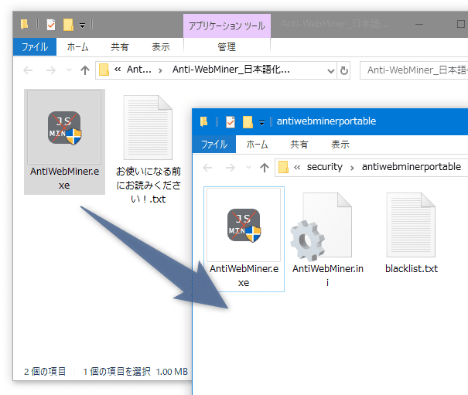Open 管理 tab in back window

227,47
